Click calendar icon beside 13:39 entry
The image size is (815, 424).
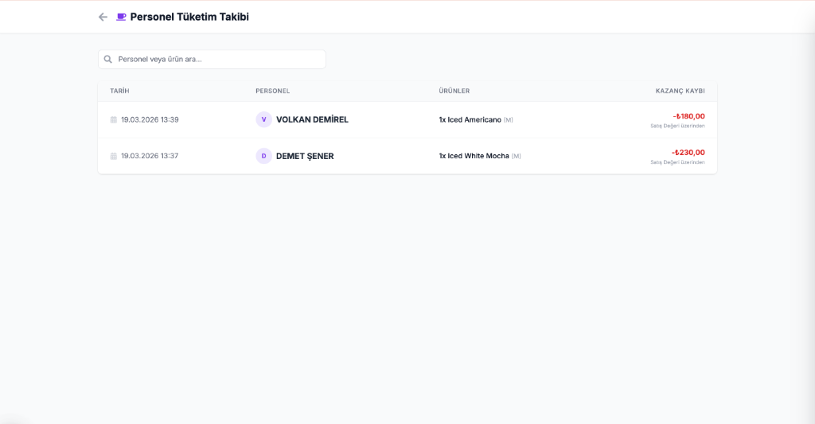pos(114,120)
